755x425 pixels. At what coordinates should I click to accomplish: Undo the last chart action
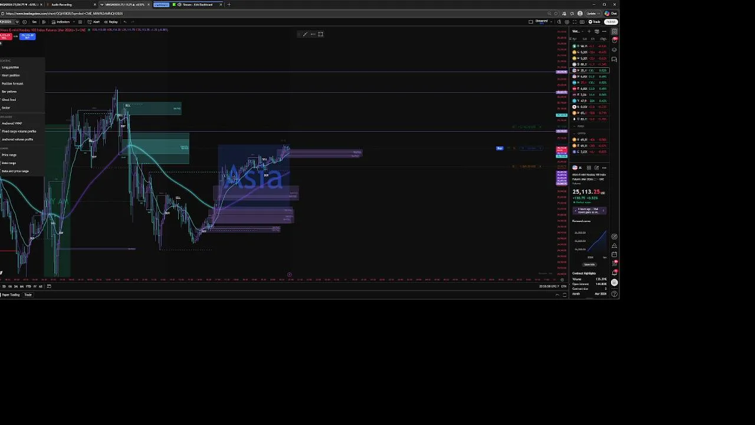[x=125, y=22]
